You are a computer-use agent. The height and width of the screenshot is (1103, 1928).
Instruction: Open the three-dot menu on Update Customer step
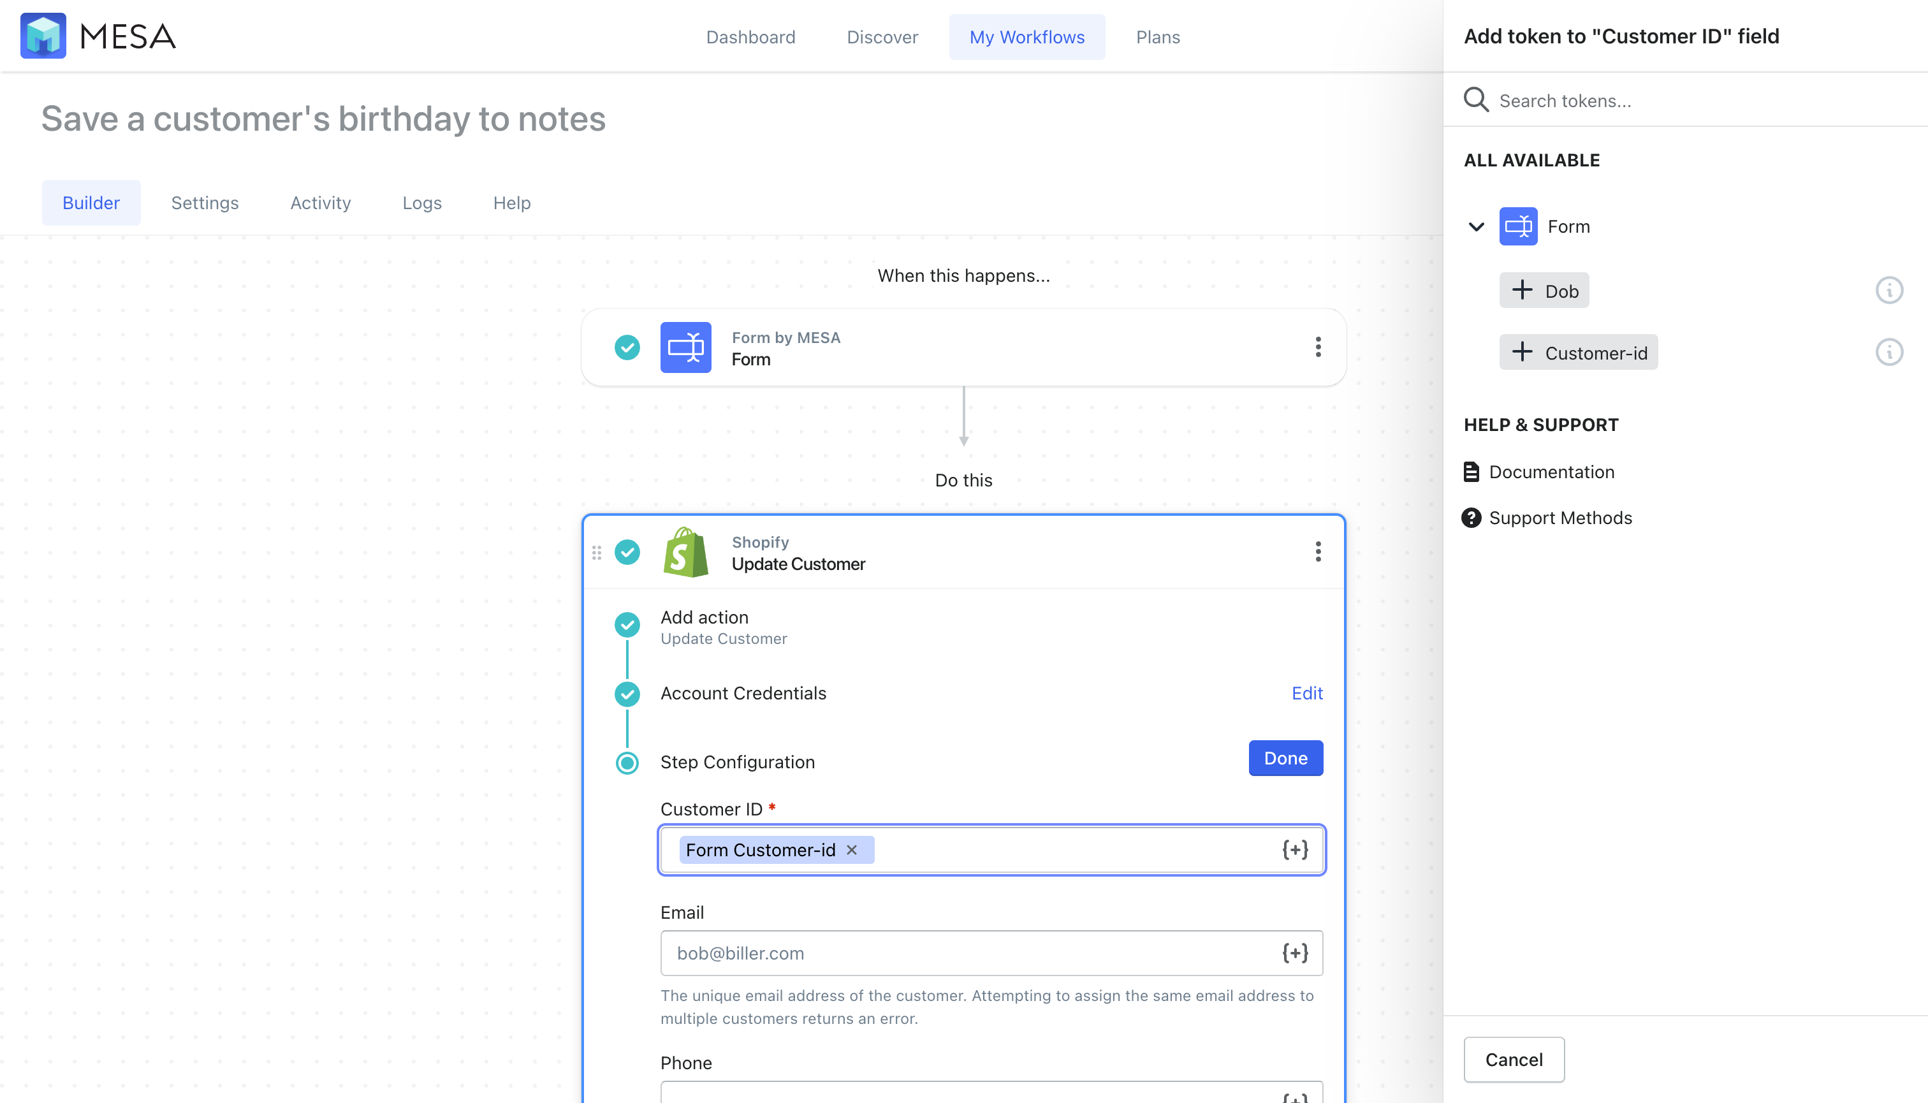point(1318,551)
